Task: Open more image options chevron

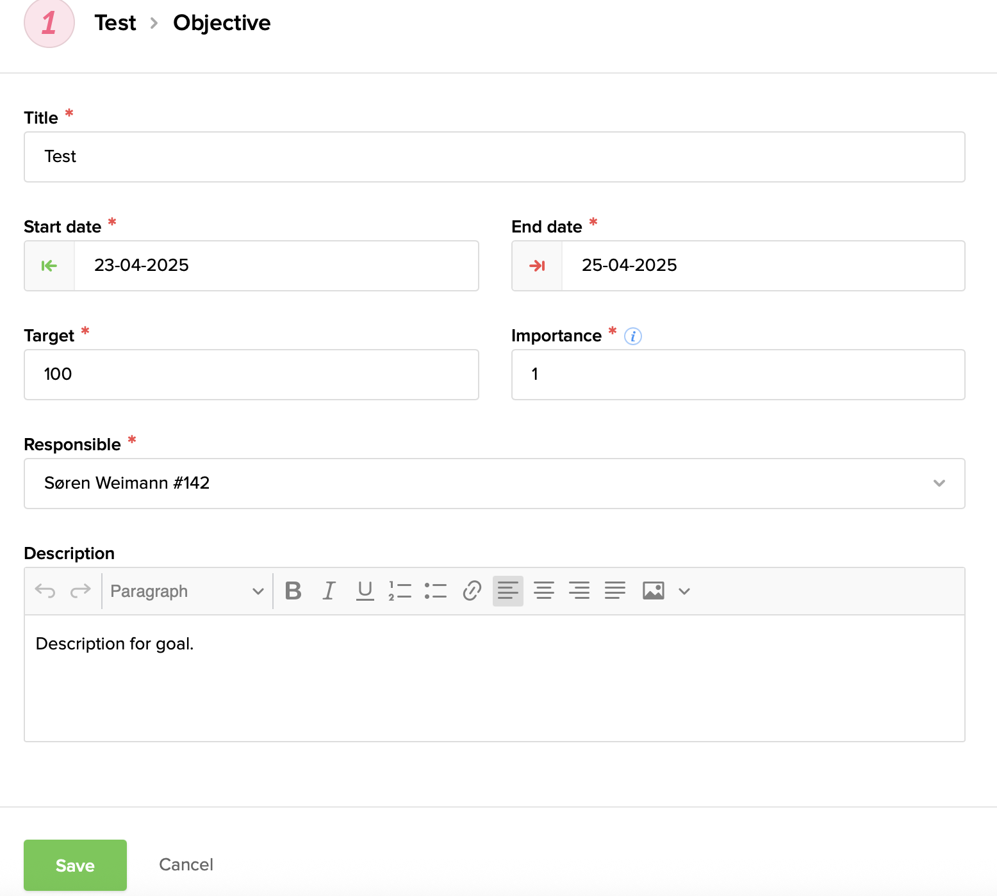Action: coord(684,591)
